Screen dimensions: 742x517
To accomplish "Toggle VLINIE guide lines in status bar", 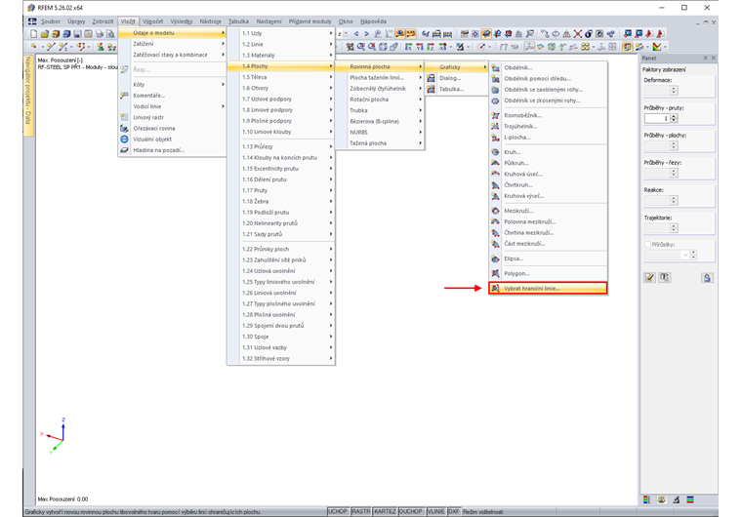I will coord(435,511).
